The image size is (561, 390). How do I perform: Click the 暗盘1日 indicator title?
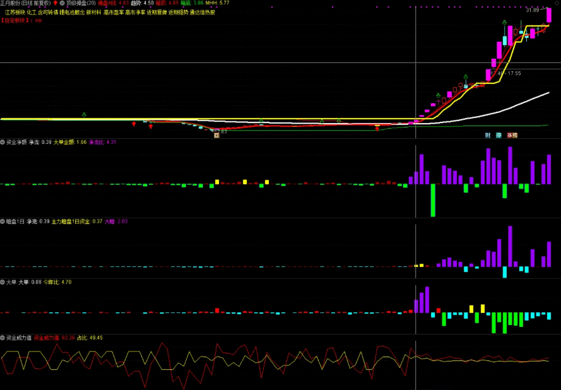click(15, 222)
